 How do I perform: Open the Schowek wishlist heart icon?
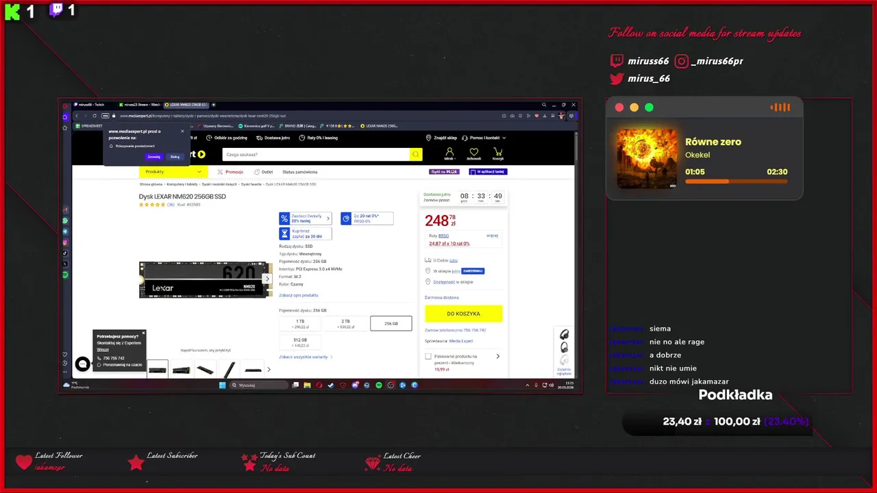[473, 154]
